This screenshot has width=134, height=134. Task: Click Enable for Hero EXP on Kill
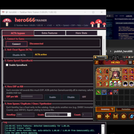[x=53, y=97]
